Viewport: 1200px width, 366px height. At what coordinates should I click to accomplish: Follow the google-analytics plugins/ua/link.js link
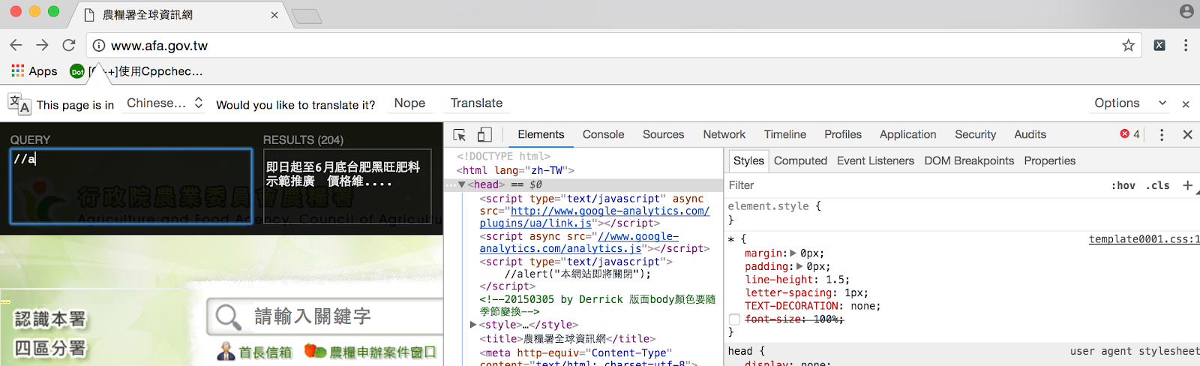[x=594, y=217]
